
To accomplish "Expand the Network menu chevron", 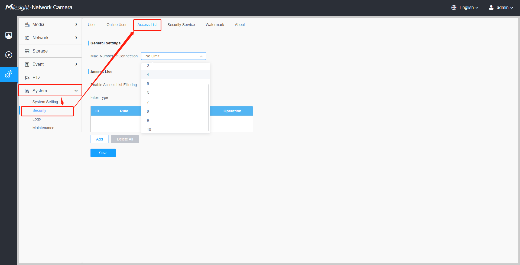I will point(76,38).
